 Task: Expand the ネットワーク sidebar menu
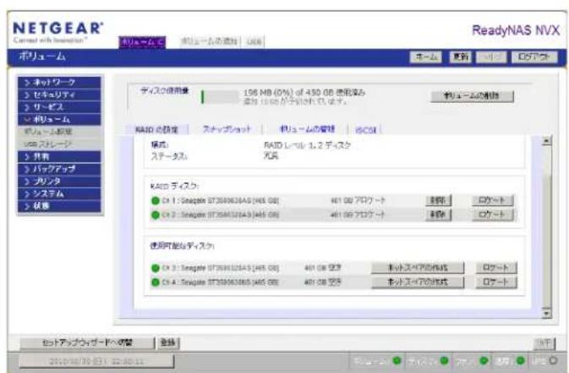59,83
